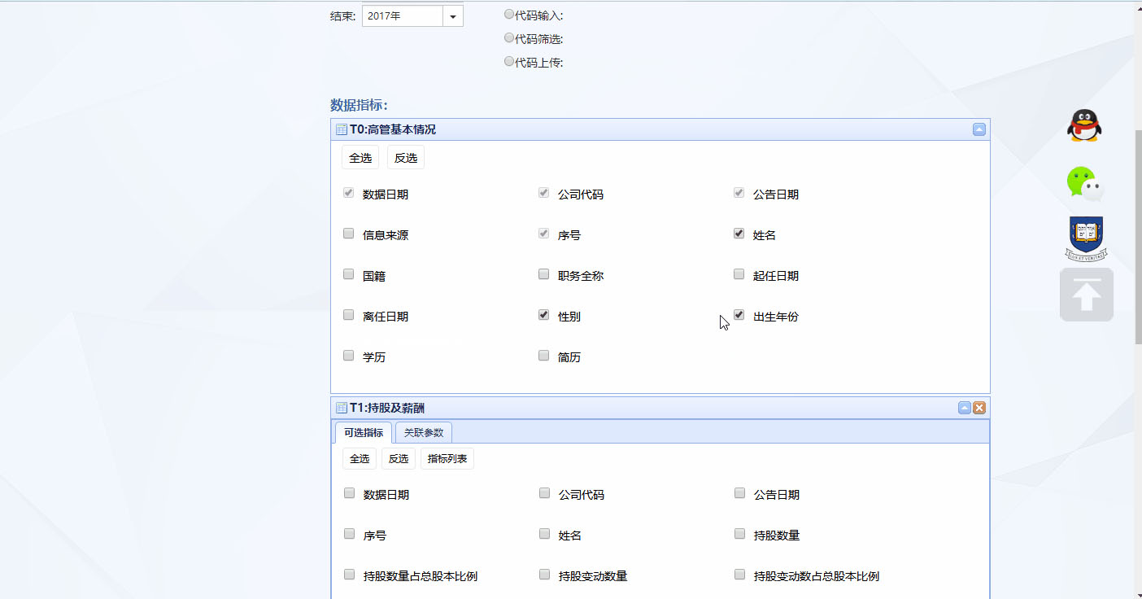
Task: Collapse the T0 高管基本情况 panel
Action: click(979, 129)
